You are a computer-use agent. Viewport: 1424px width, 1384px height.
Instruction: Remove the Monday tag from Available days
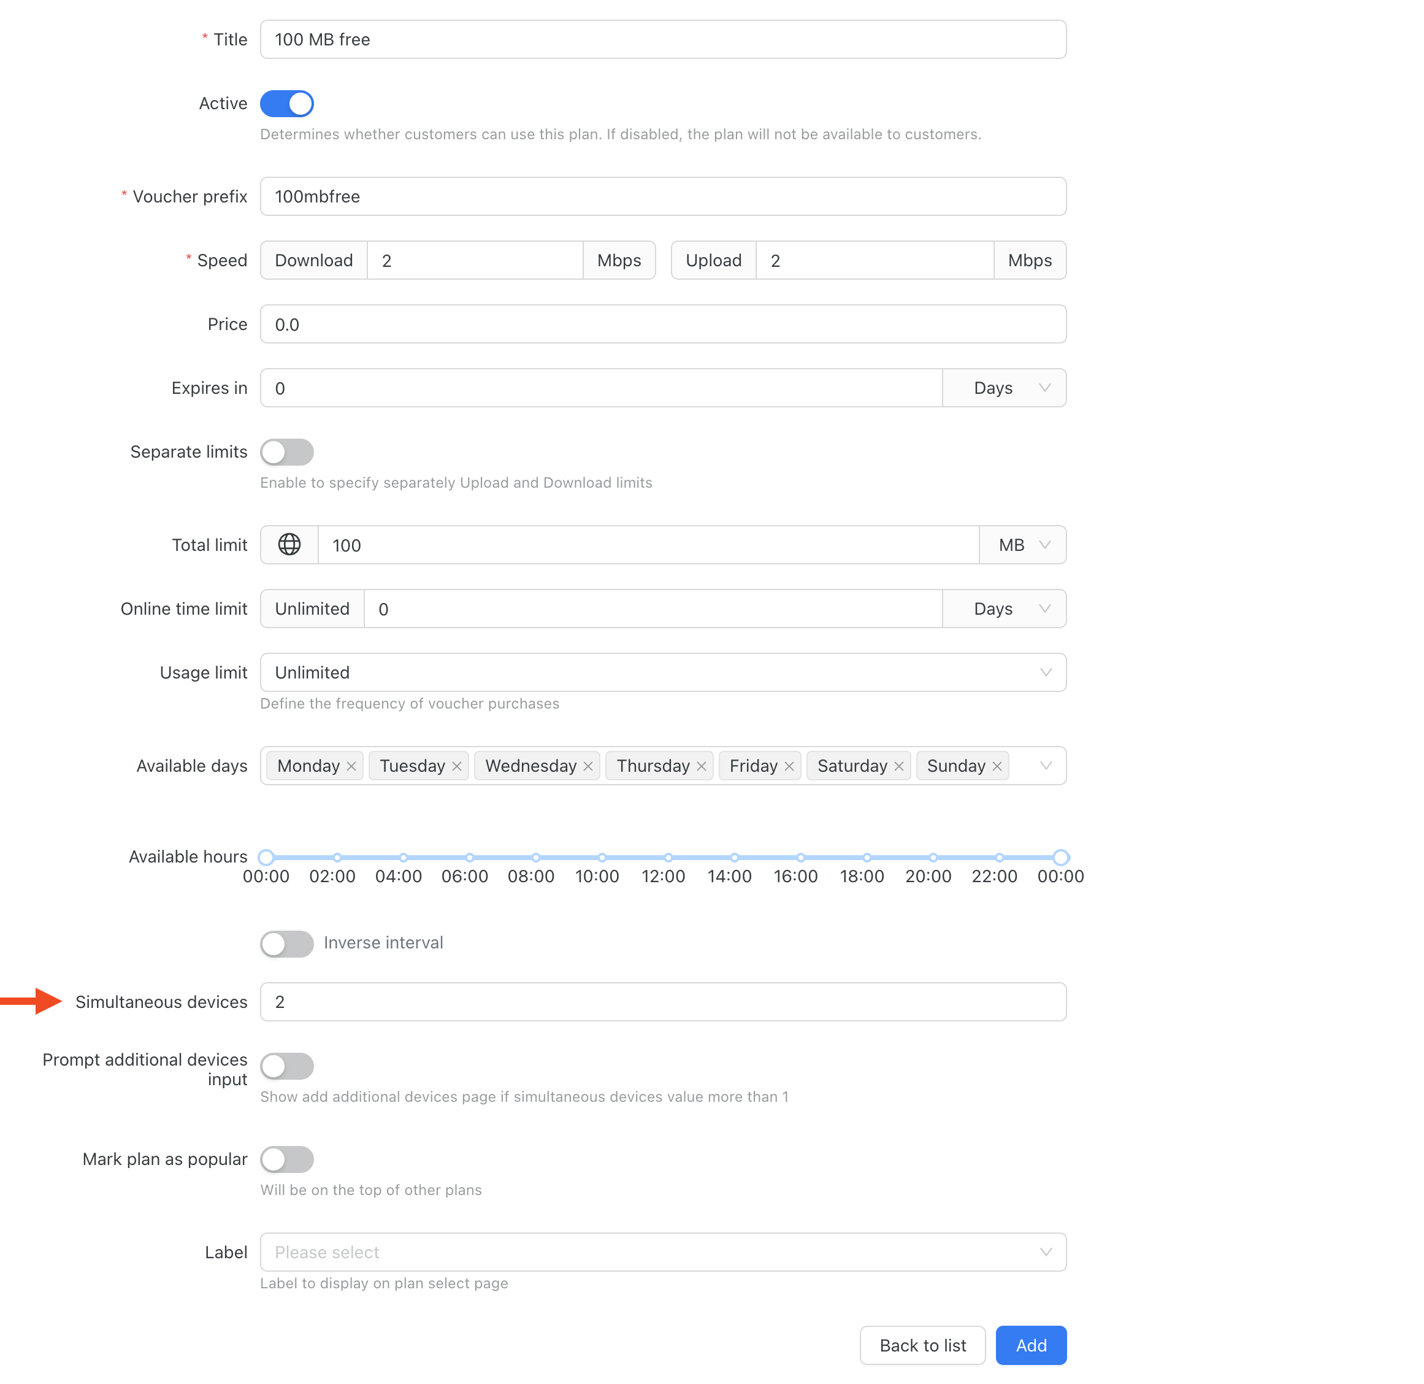coord(351,766)
